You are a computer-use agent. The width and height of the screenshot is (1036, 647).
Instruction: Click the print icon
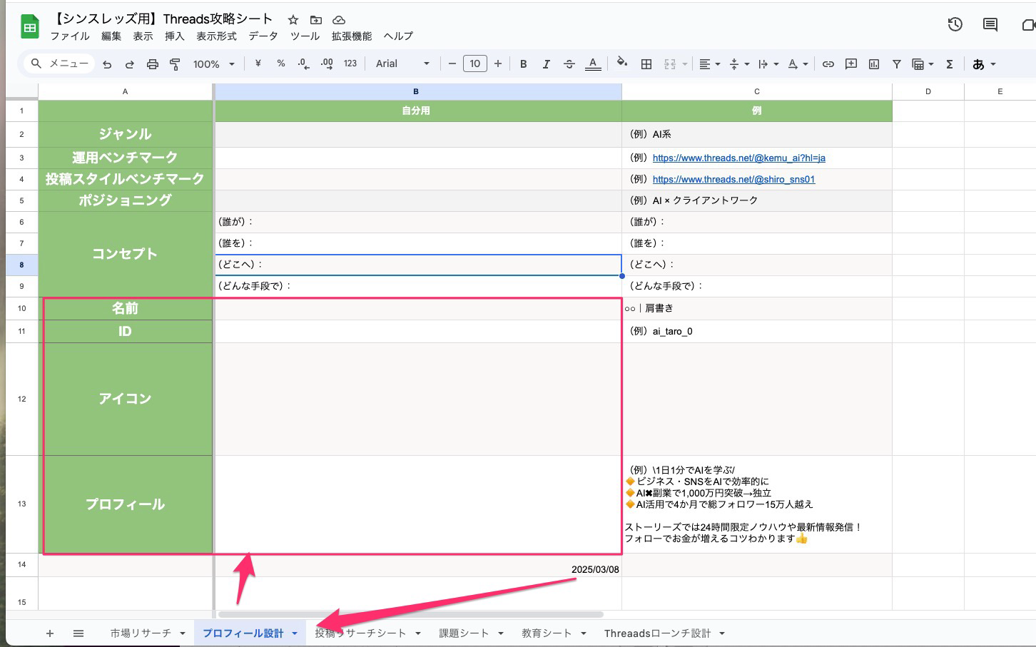coord(152,64)
